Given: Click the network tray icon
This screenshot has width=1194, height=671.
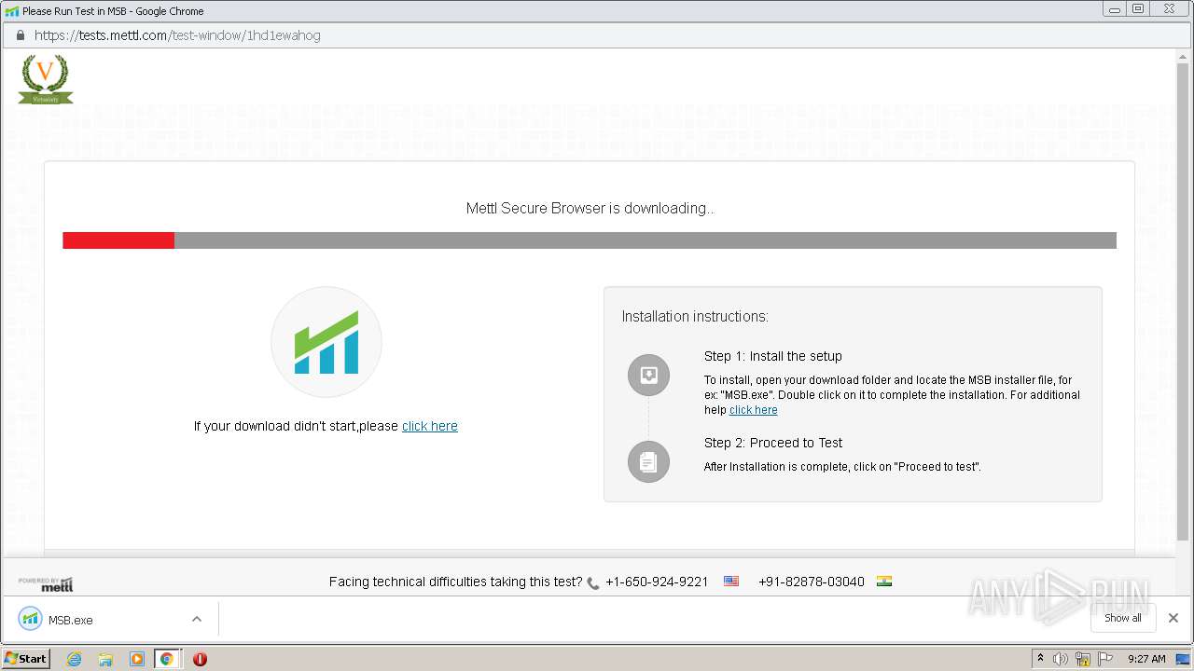Looking at the screenshot, I should coord(1083,659).
